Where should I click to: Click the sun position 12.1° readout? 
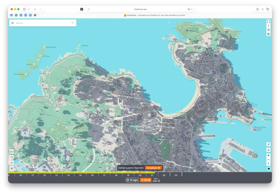tap(156, 179)
